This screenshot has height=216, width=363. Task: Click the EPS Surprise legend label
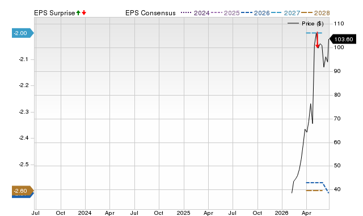pos(54,13)
